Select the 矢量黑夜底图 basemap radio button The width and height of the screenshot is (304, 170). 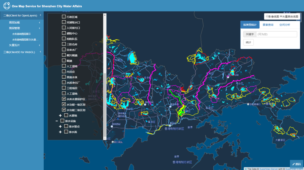(x=281, y=17)
